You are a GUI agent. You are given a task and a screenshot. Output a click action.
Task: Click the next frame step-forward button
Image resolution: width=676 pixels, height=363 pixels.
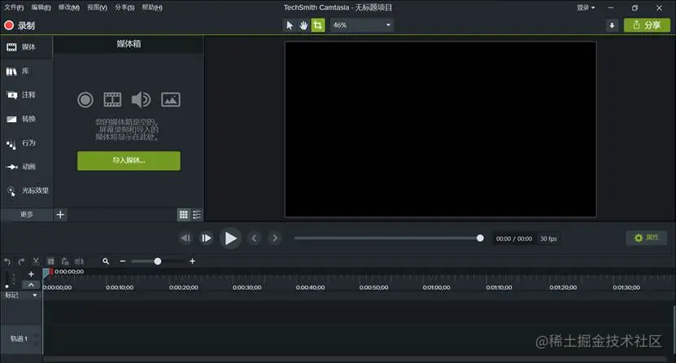[207, 238]
